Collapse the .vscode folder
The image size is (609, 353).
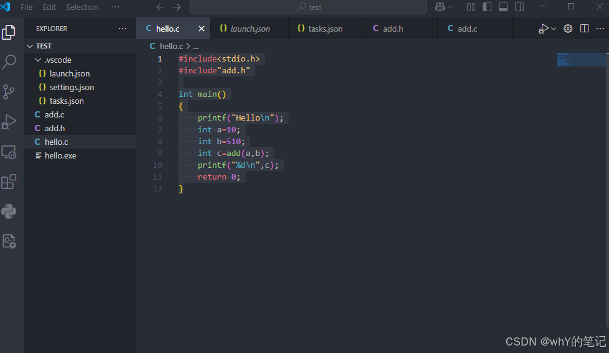(x=80, y=60)
